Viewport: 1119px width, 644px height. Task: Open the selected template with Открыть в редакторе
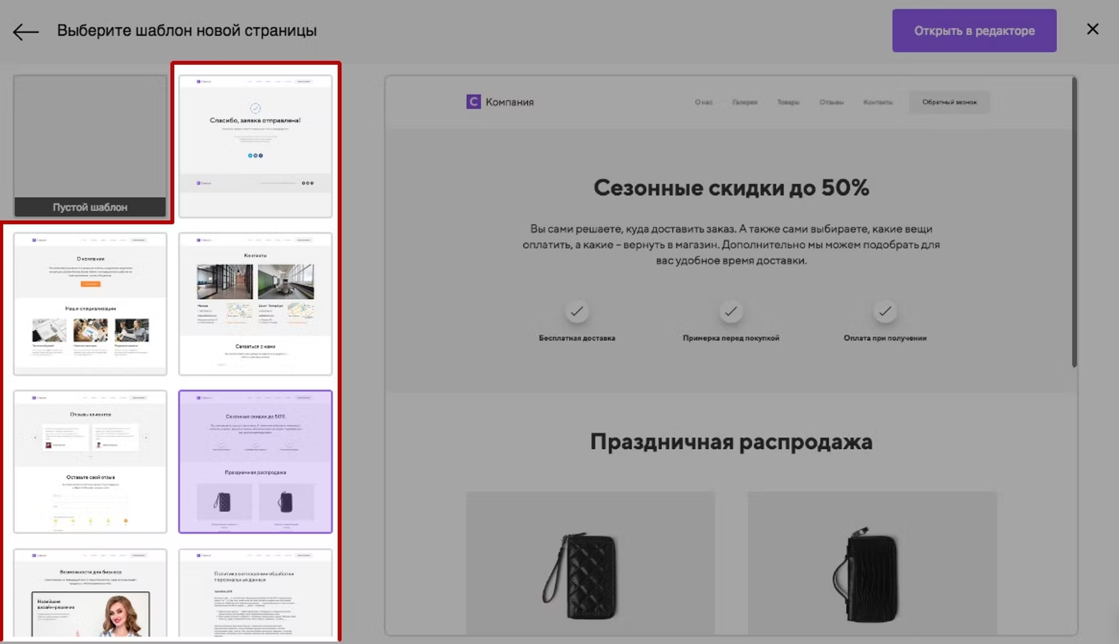tap(974, 30)
